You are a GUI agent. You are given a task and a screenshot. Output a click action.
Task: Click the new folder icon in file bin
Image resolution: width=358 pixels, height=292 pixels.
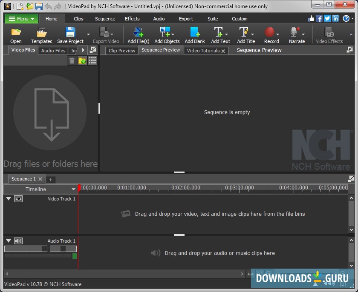pos(82,61)
